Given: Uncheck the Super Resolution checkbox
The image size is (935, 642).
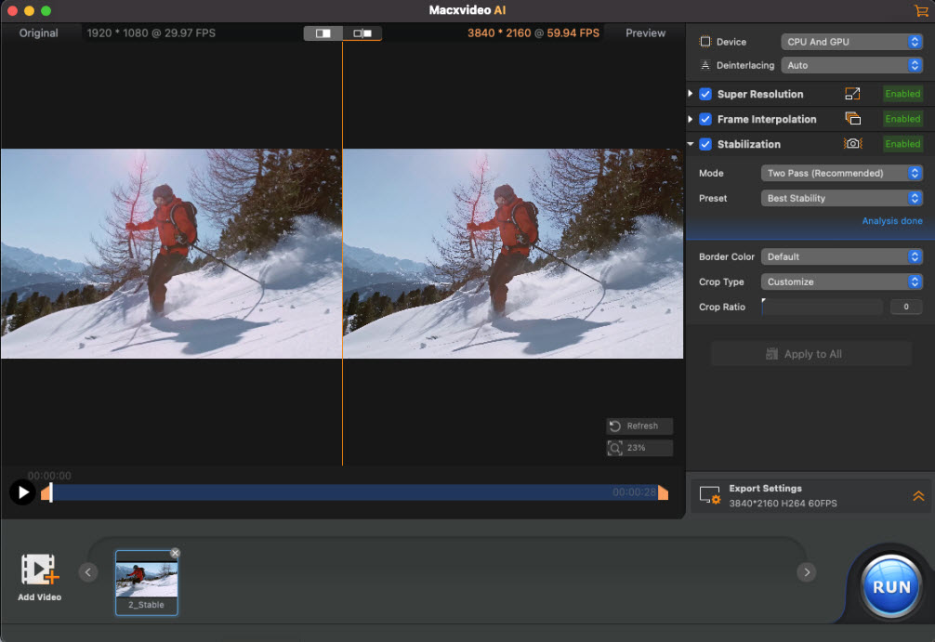Looking at the screenshot, I should coord(705,94).
